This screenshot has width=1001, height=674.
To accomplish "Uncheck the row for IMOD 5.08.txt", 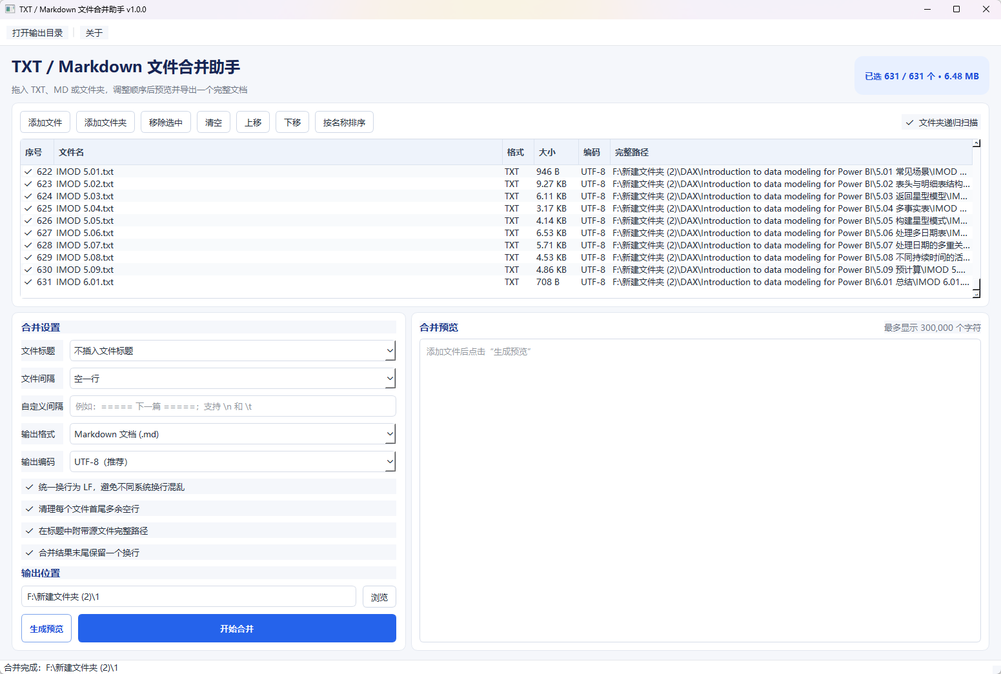I will pos(28,257).
